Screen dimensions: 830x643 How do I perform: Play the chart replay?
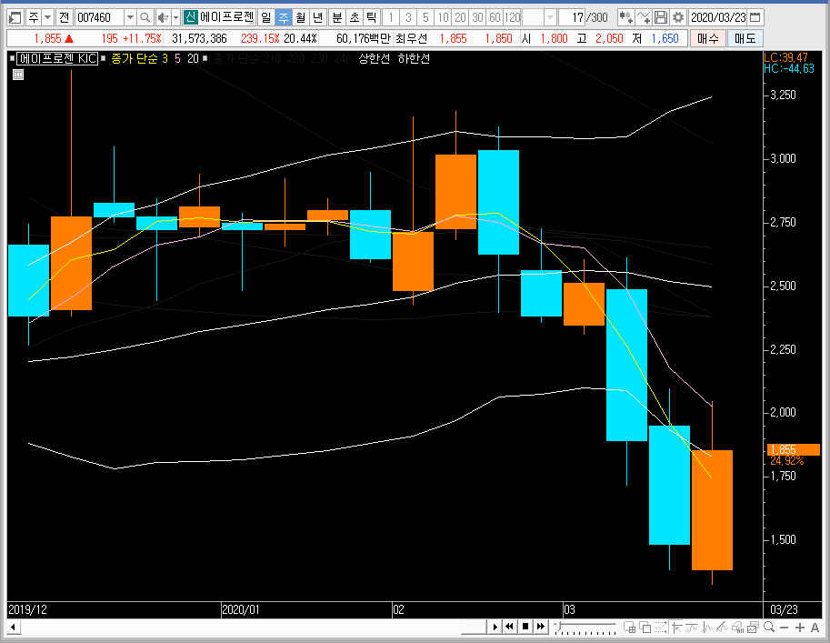click(495, 627)
